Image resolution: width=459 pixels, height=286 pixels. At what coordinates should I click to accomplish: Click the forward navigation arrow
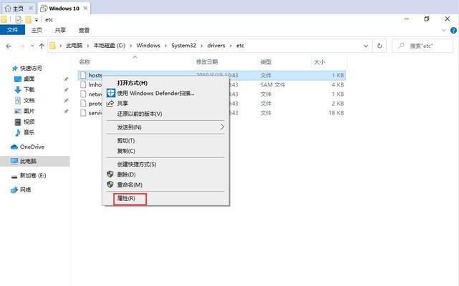pos(22,46)
